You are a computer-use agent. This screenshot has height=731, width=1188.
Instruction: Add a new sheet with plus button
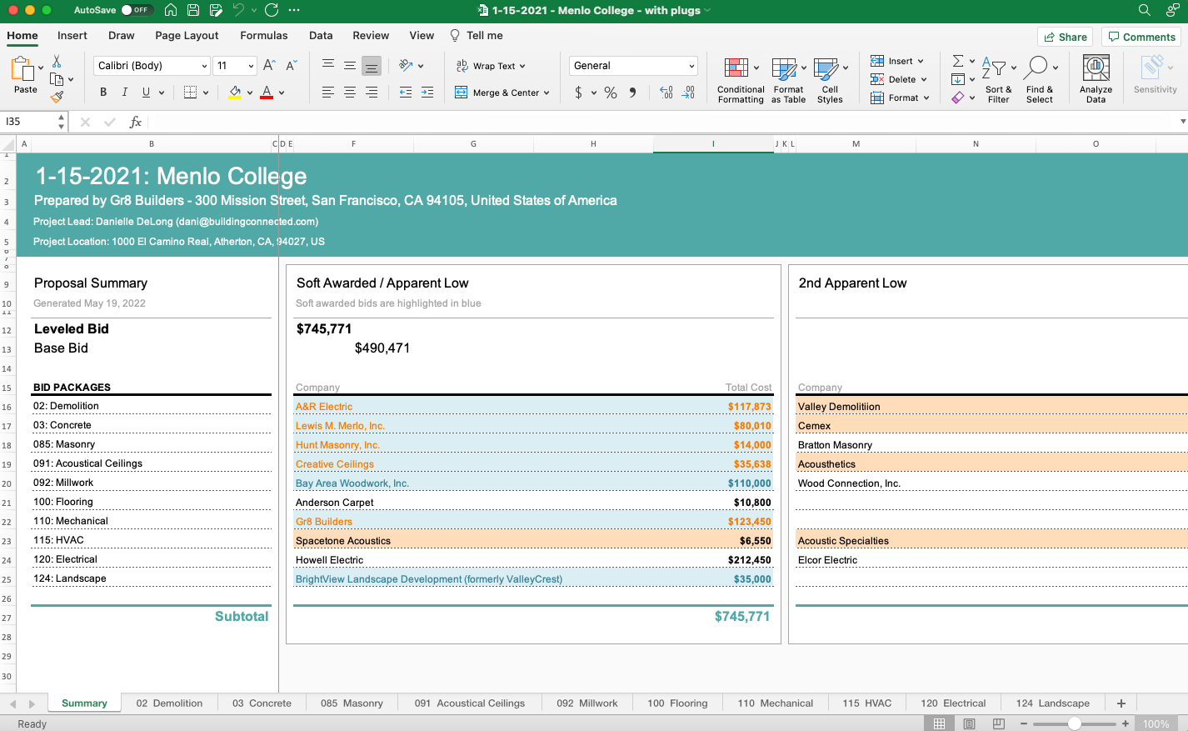click(1121, 703)
